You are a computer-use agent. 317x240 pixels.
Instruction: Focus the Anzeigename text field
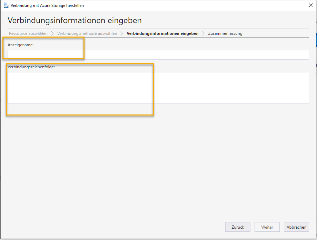158,55
